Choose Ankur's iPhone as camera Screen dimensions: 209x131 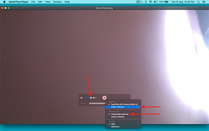pos(123,107)
